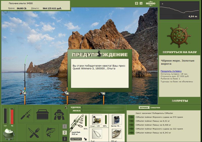
Task: Click the money value 964 135 611 руб.
Action: click(52, 9)
